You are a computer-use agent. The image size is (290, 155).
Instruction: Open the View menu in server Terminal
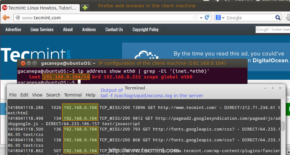pyautogui.click(x=37, y=95)
